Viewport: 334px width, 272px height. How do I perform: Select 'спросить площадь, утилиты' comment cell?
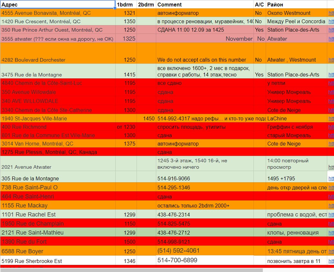point(205,127)
